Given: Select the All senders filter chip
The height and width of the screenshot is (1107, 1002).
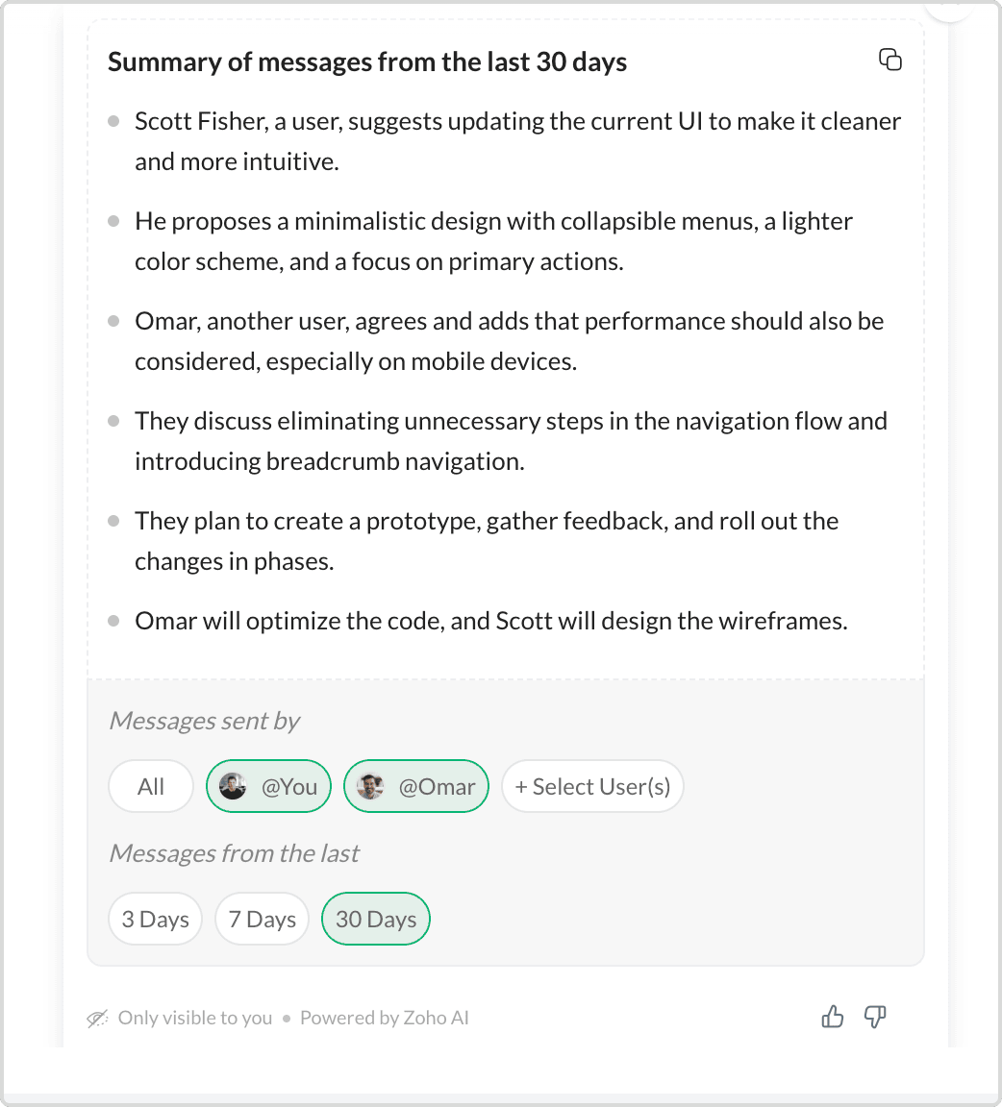Looking at the screenshot, I should tap(151, 787).
